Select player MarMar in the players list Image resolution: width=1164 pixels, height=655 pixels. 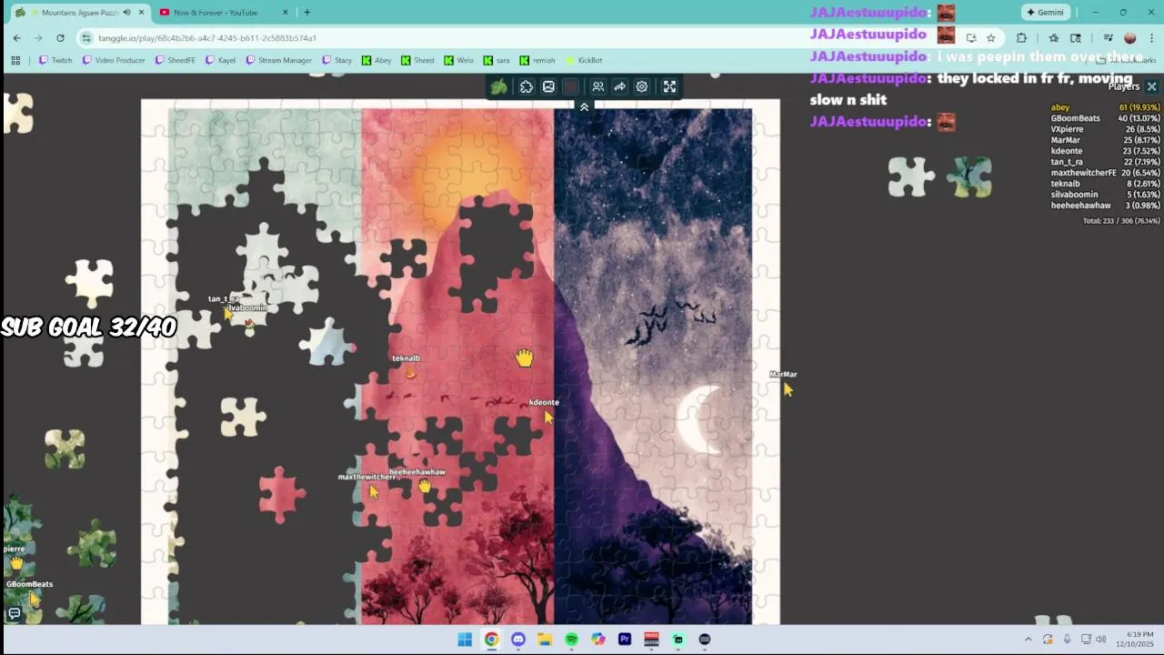[x=1105, y=140]
